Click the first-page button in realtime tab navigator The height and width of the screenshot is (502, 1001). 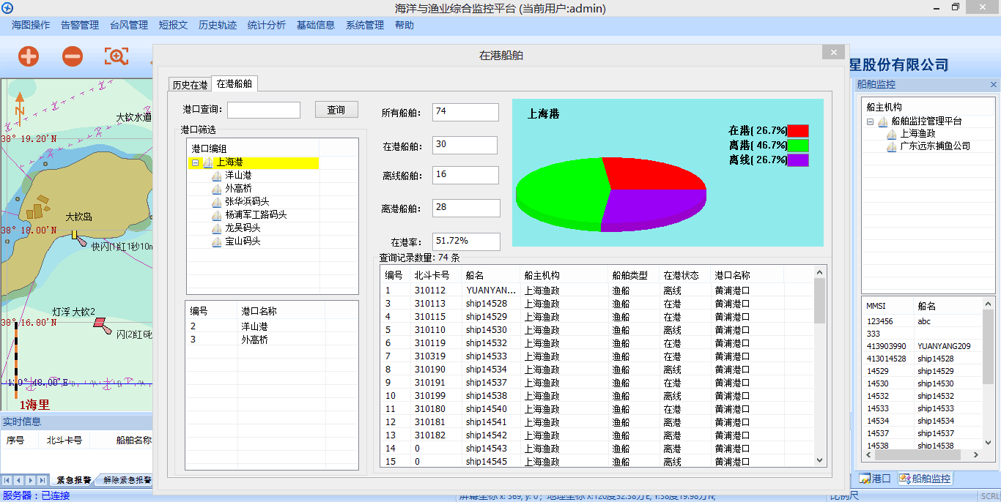coord(7,481)
